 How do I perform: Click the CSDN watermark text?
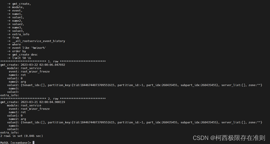228,138
